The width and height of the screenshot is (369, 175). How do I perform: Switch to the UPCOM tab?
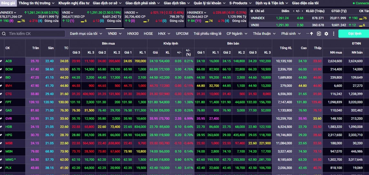tap(182, 33)
